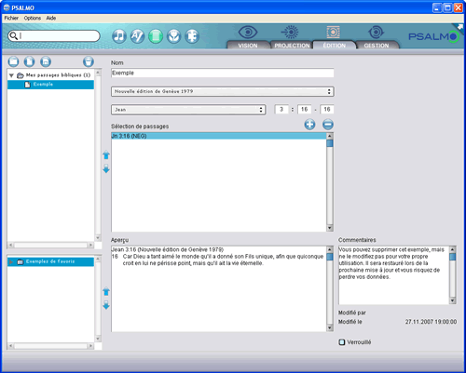This screenshot has width=466, height=373.
Task: Open the songs music-note icon
Action: [x=118, y=36]
